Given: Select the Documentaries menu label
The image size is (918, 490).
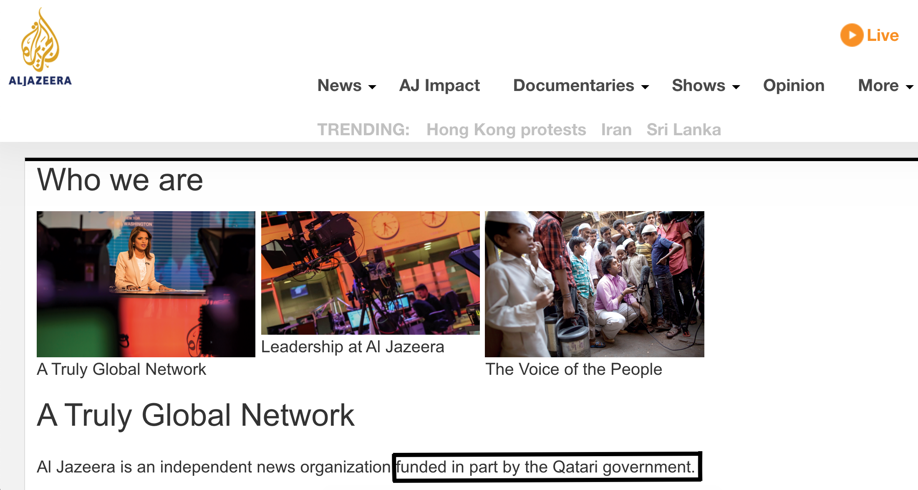Looking at the screenshot, I should click(x=574, y=86).
